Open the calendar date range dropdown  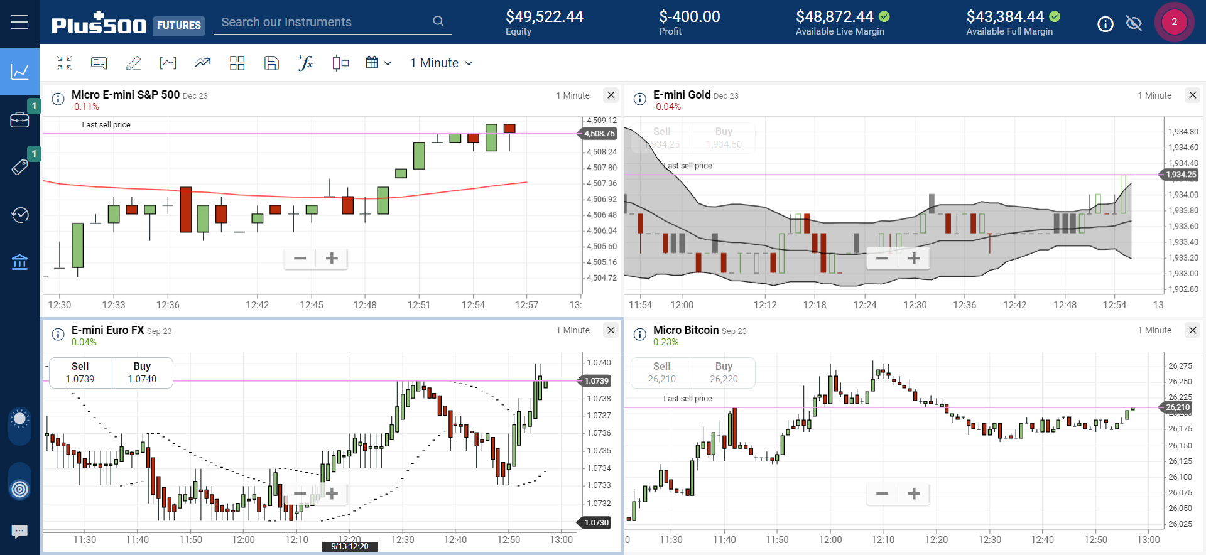379,63
